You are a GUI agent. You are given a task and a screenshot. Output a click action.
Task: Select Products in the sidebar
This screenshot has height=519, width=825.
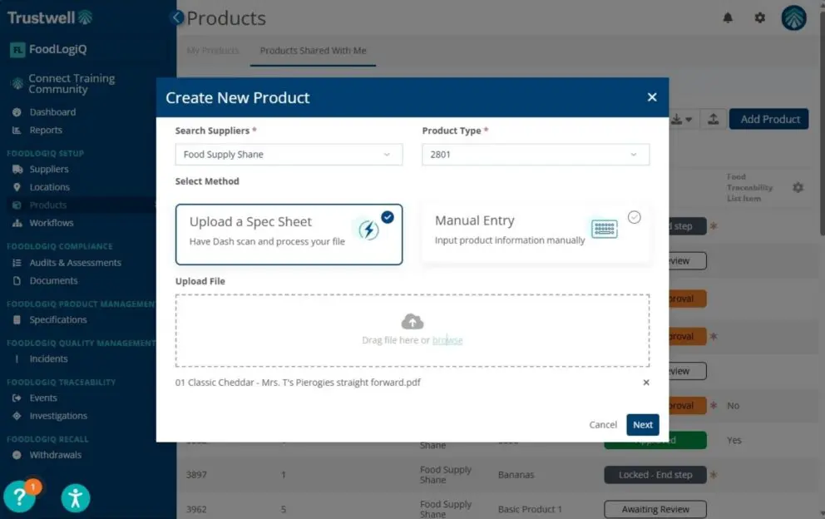point(48,205)
